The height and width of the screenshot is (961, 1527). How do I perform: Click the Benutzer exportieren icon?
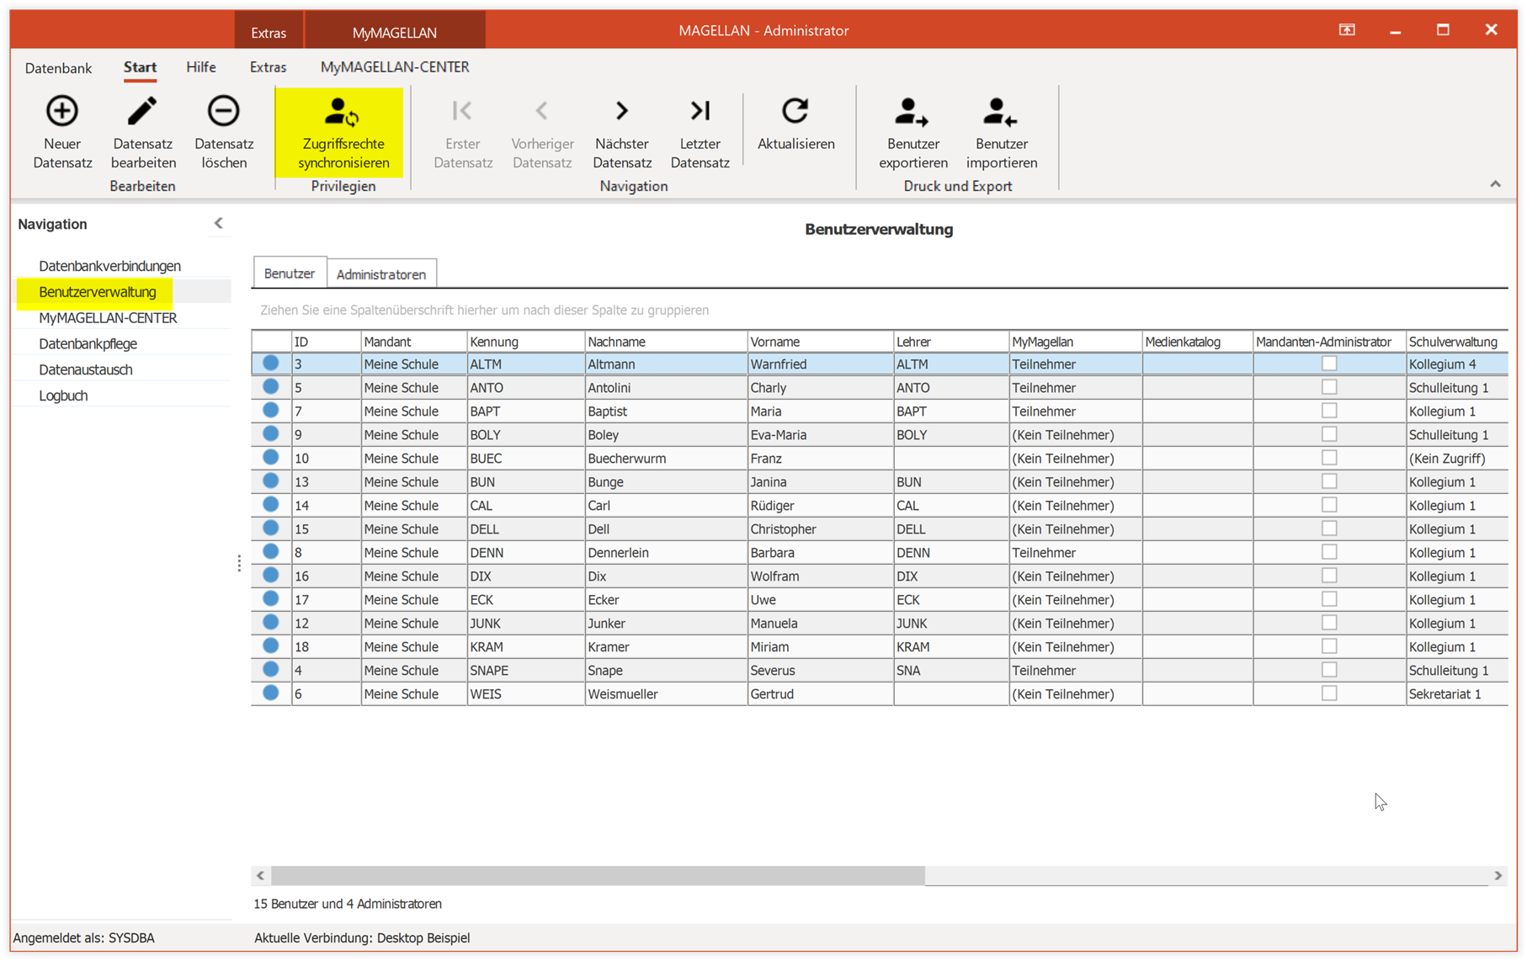click(x=912, y=112)
